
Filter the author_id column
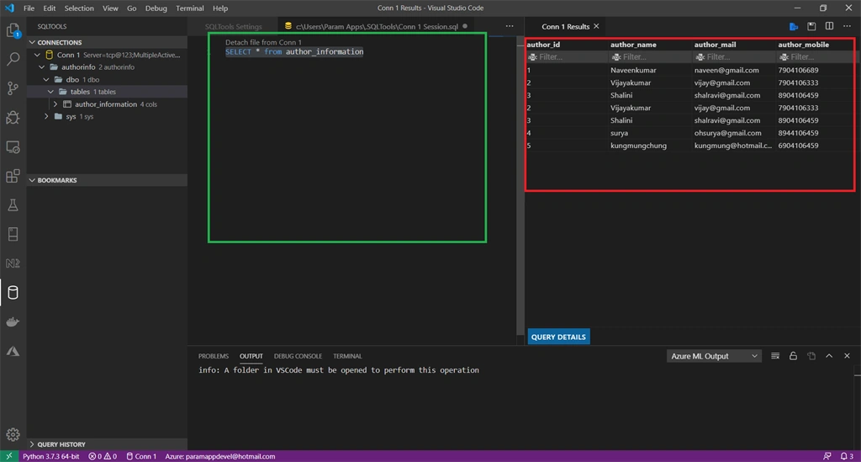566,57
